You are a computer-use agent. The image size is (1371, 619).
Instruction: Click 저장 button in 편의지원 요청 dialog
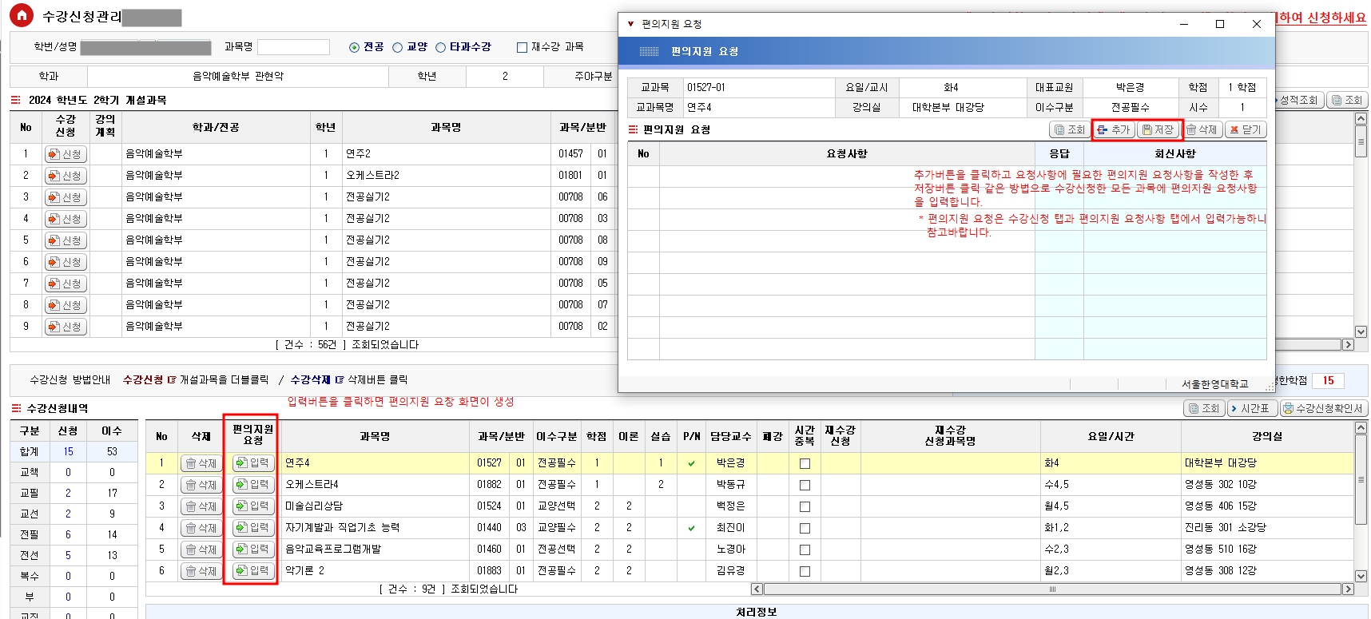click(1158, 129)
